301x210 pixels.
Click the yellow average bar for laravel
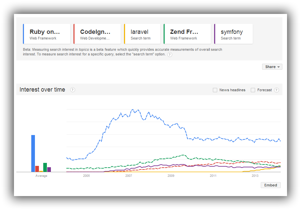[x=41, y=171]
